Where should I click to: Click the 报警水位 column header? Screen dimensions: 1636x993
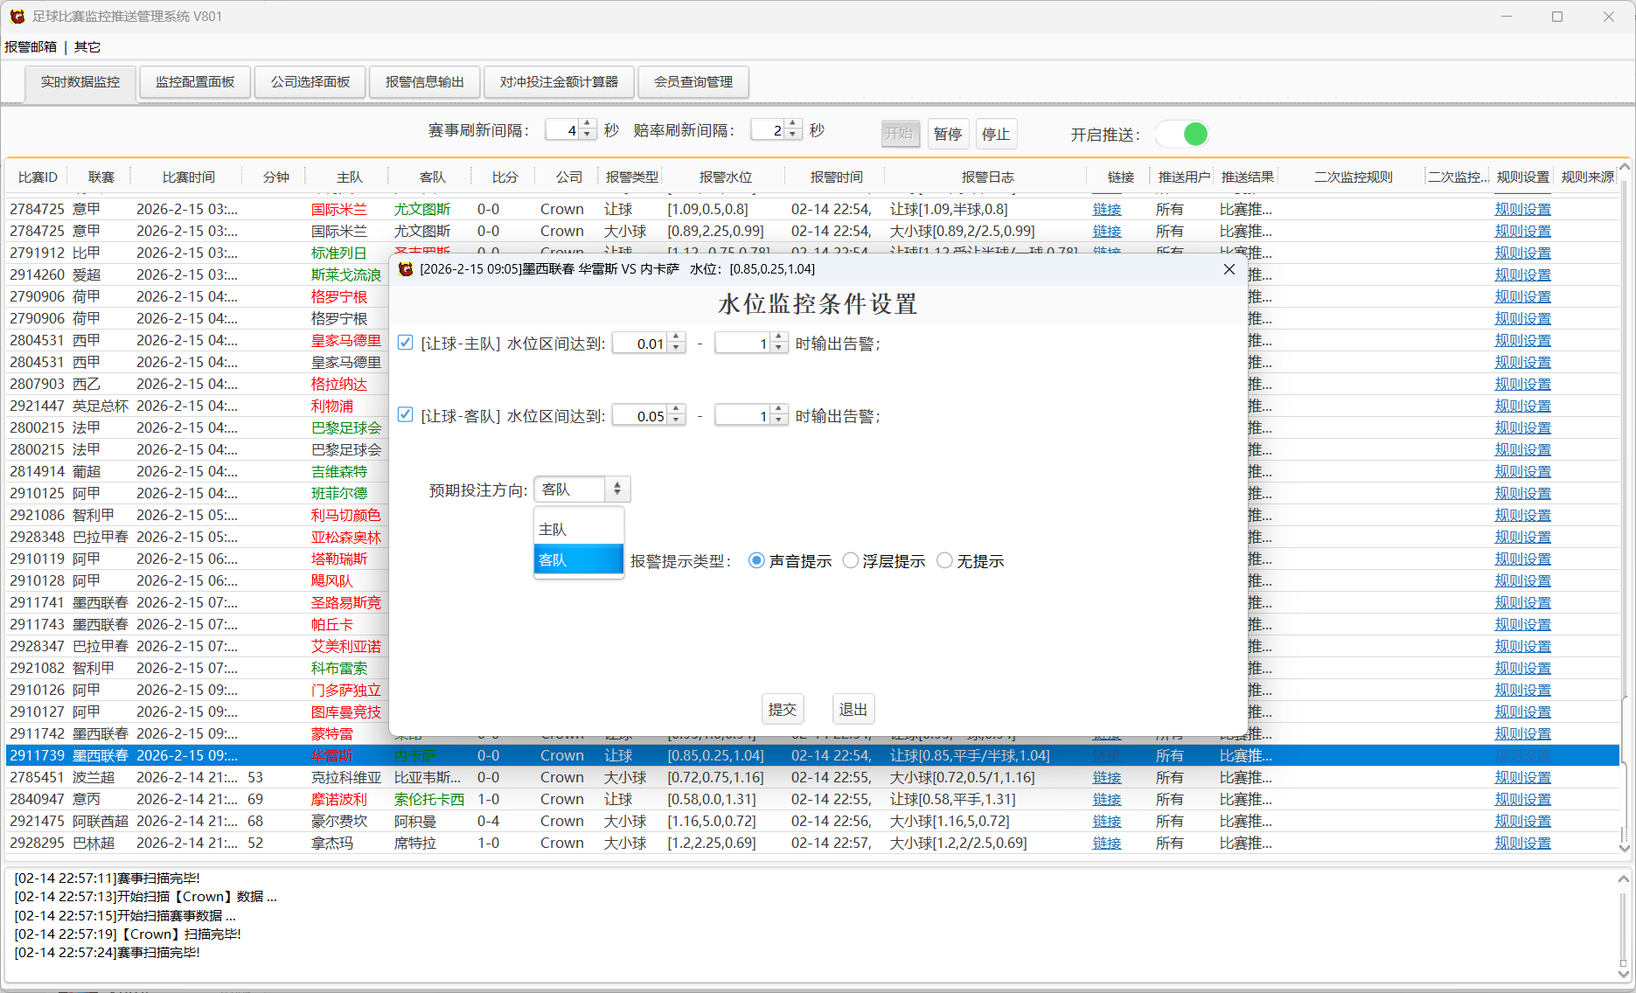(725, 177)
